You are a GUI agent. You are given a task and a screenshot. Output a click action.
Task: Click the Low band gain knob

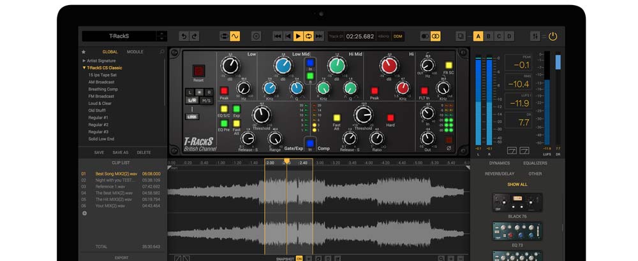point(230,66)
